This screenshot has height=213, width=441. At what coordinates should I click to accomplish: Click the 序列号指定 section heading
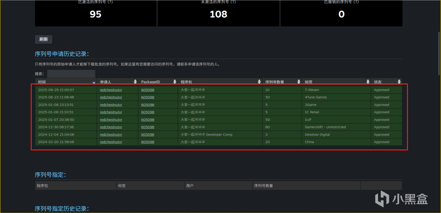50,174
